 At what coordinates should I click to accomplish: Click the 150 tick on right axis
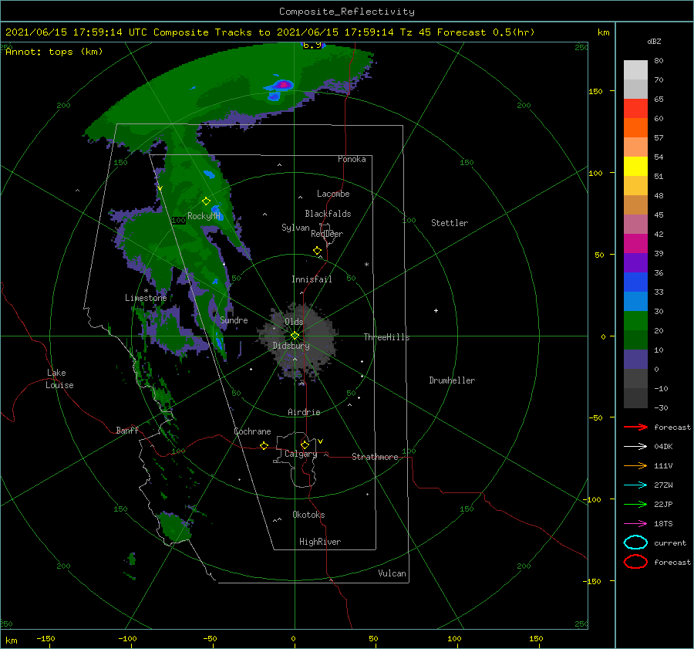click(x=595, y=91)
